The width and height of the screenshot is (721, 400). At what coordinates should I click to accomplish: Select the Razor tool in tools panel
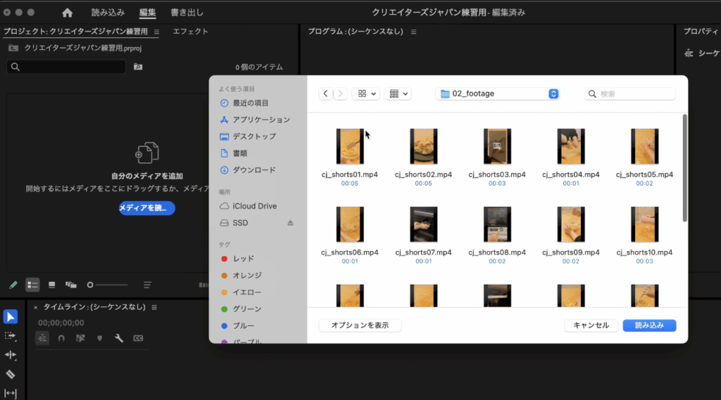tap(10, 375)
